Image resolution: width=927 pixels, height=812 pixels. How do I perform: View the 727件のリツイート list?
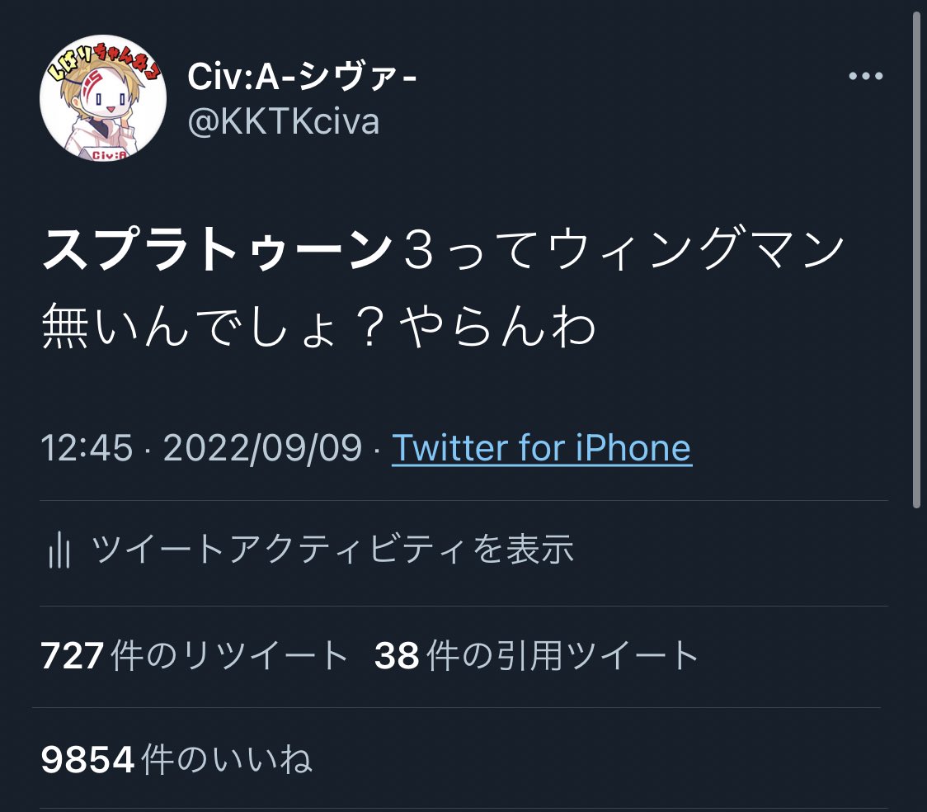pos(195,655)
